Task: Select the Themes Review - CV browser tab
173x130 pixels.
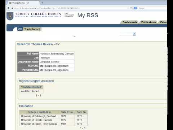Action: pos(23,3)
